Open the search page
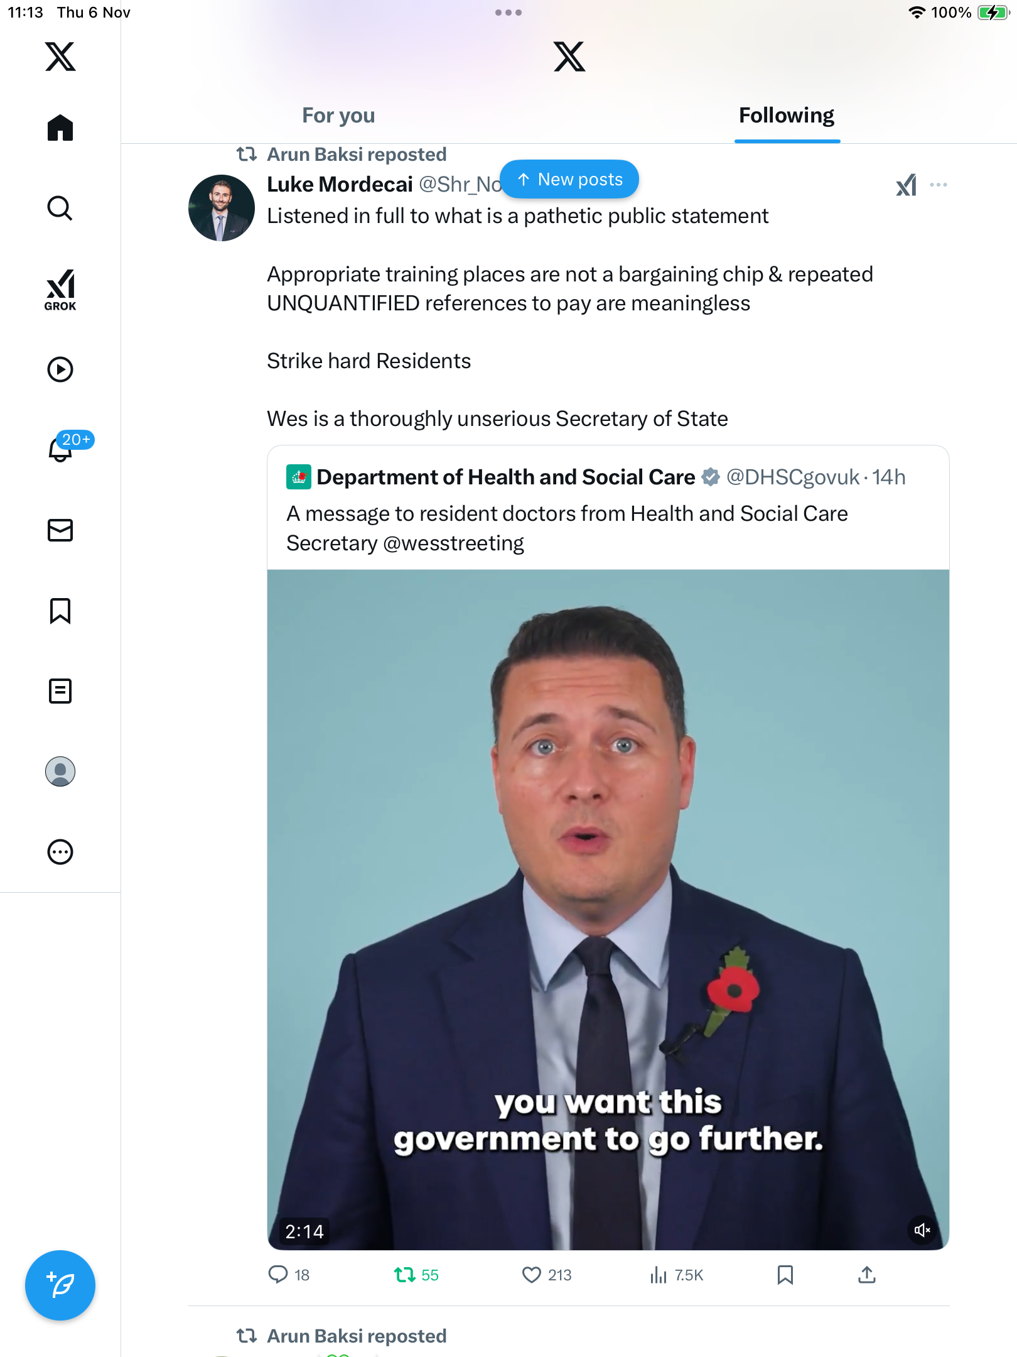 [60, 208]
